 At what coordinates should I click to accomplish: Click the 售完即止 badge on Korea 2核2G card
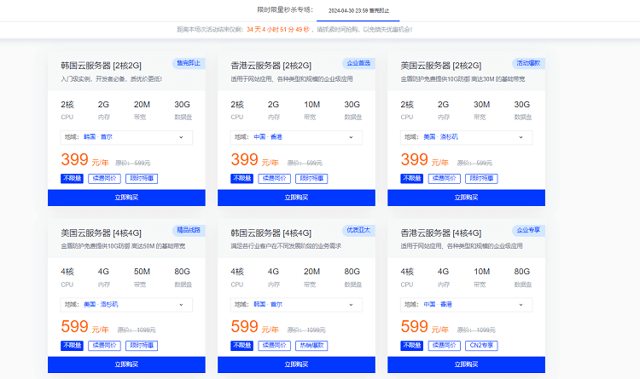[189, 63]
